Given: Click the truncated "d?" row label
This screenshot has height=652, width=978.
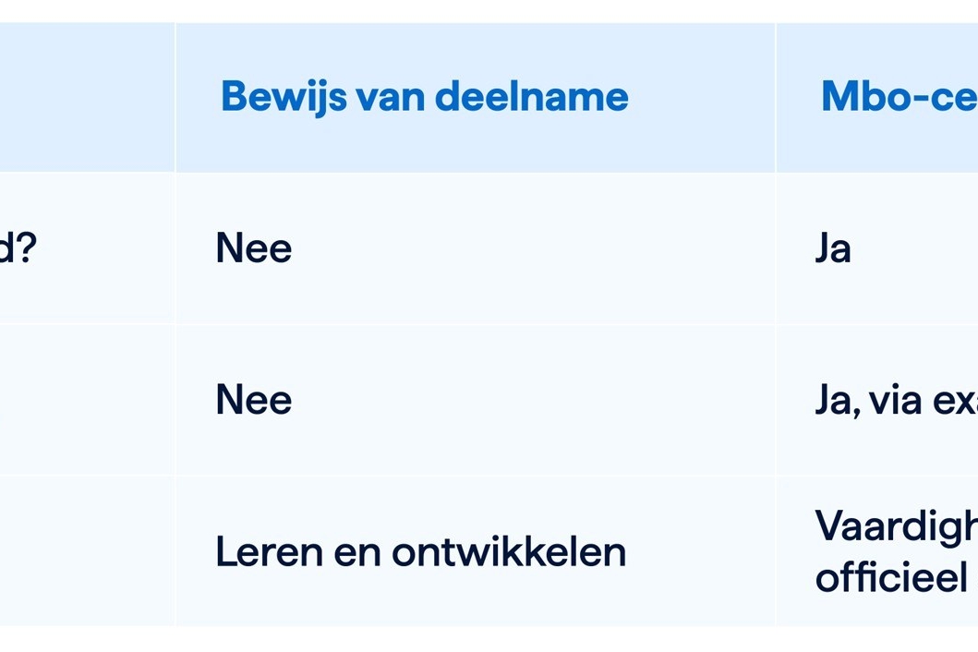Looking at the screenshot, I should (x=18, y=248).
